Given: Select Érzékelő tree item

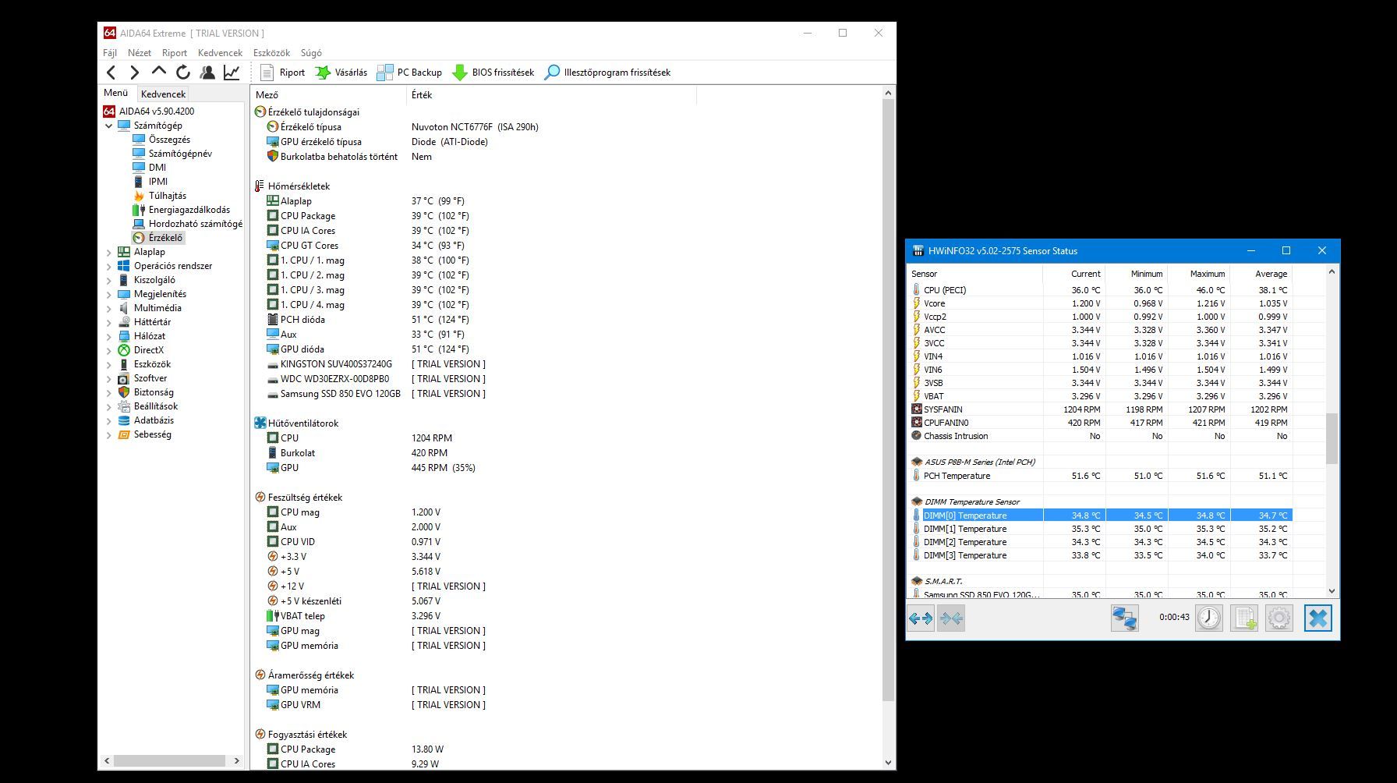Looking at the screenshot, I should pyautogui.click(x=165, y=238).
